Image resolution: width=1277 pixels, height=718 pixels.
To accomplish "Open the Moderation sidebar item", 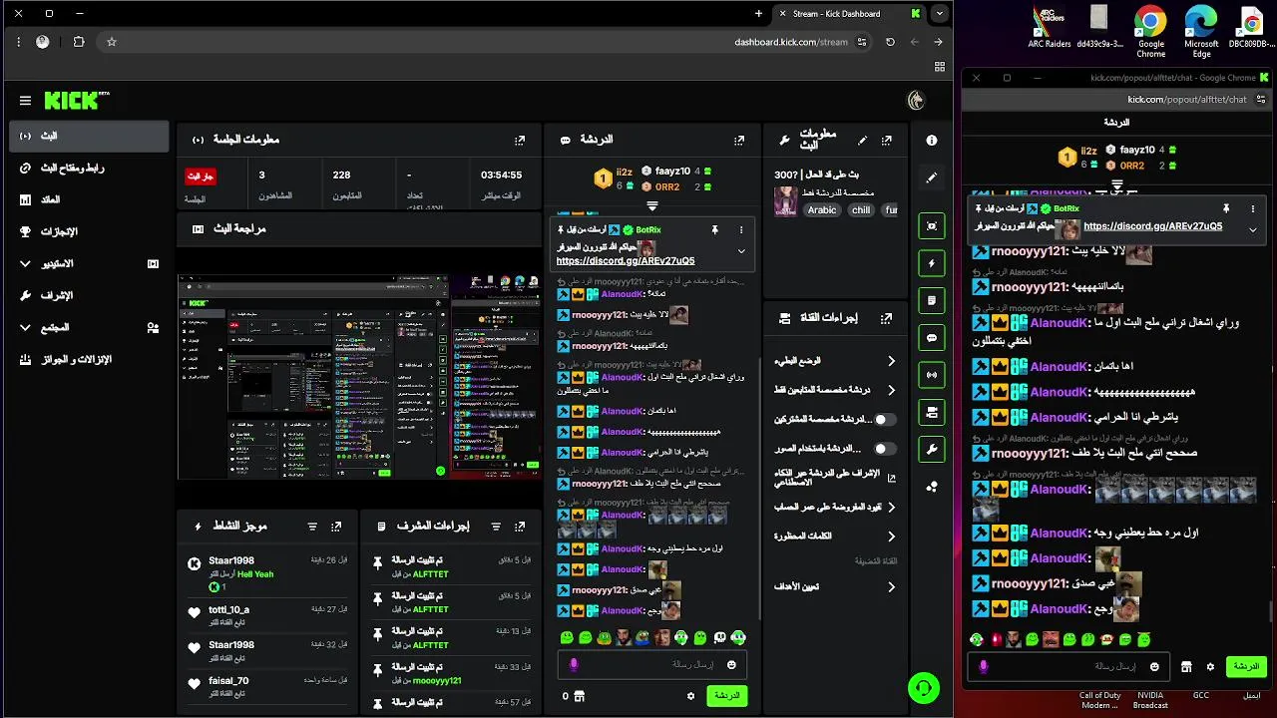I will point(90,295).
